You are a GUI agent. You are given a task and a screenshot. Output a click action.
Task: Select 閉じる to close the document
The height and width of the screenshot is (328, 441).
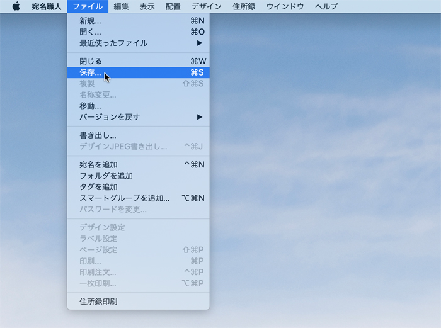tap(91, 61)
